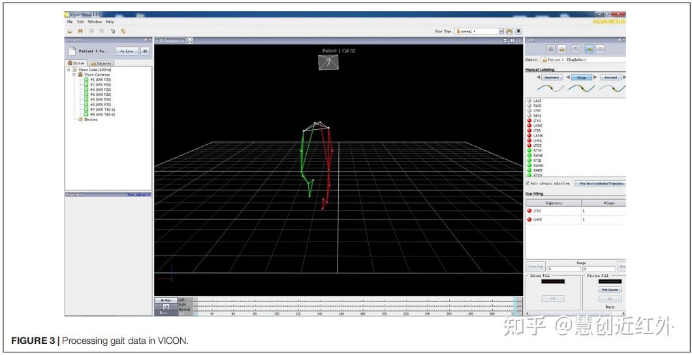Click the Pattern Fill black preview swatch
The height and width of the screenshot is (355, 692).
coord(610,281)
